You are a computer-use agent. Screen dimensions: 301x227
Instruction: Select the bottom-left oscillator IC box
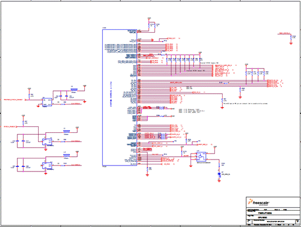coord(47,165)
